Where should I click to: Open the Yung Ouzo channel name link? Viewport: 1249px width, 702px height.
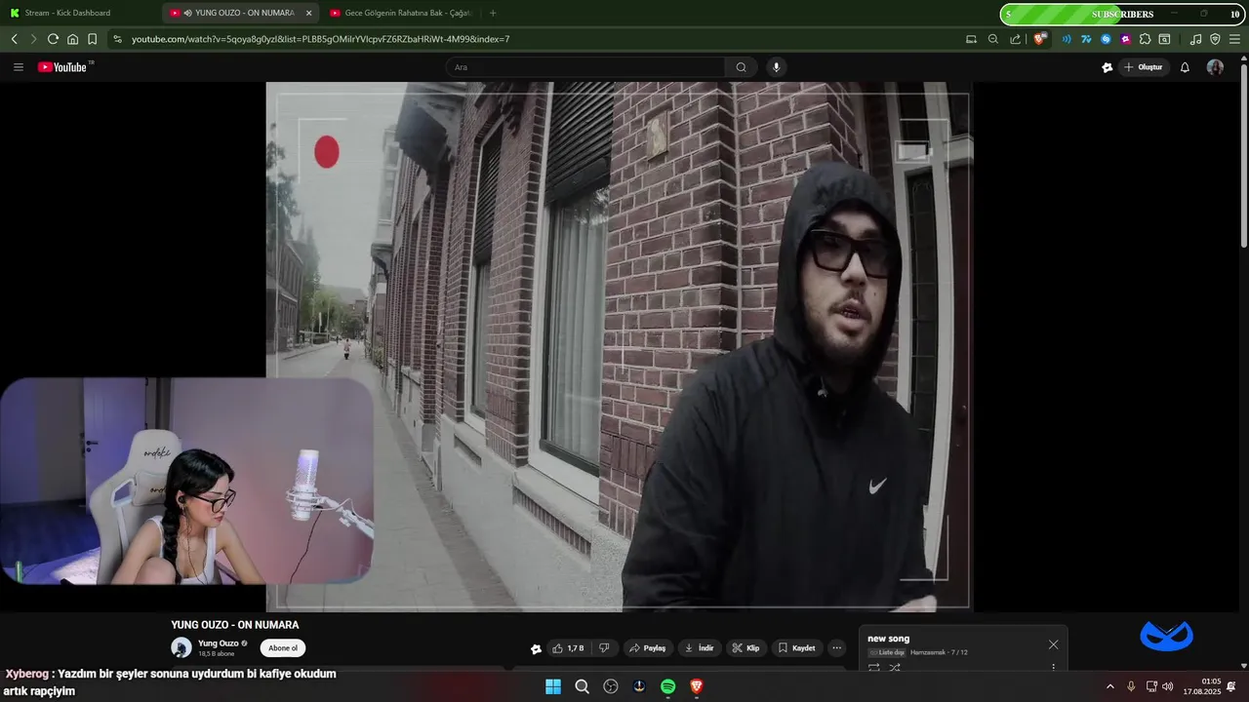(218, 643)
